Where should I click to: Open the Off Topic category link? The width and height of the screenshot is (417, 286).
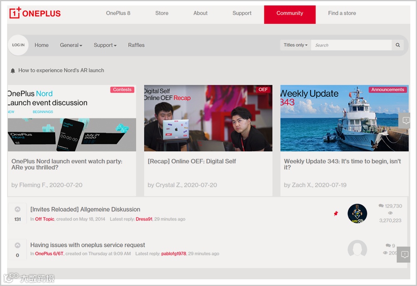tap(45, 219)
